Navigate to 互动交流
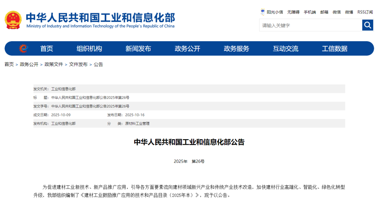This screenshot has width=381, height=198. pyautogui.click(x=285, y=49)
